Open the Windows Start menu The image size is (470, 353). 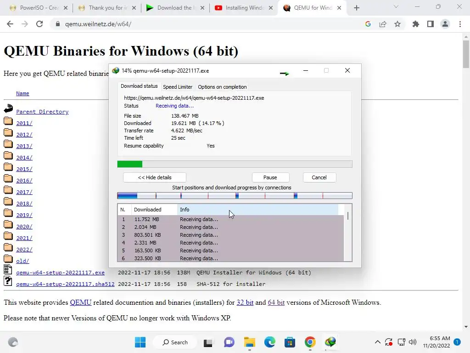140,342
